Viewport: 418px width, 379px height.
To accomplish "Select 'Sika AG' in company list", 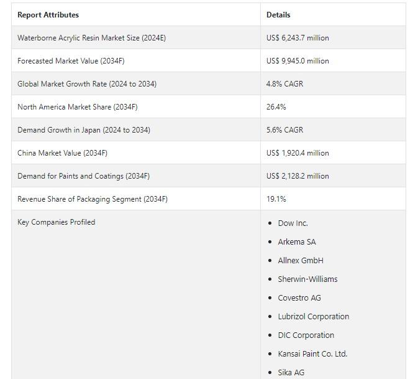I will coord(291,372).
